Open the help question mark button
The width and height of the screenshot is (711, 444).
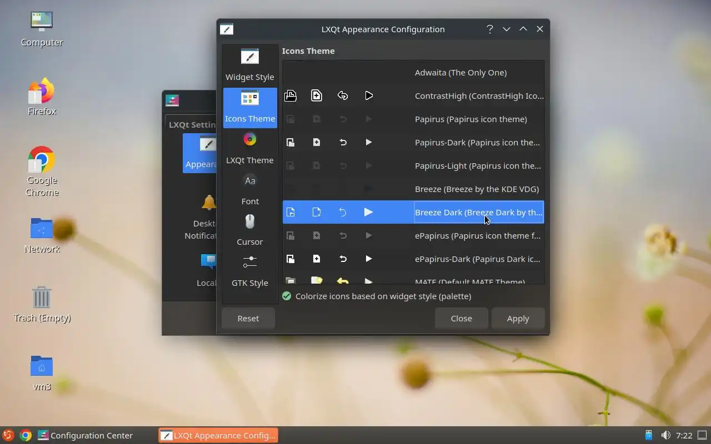coord(489,29)
